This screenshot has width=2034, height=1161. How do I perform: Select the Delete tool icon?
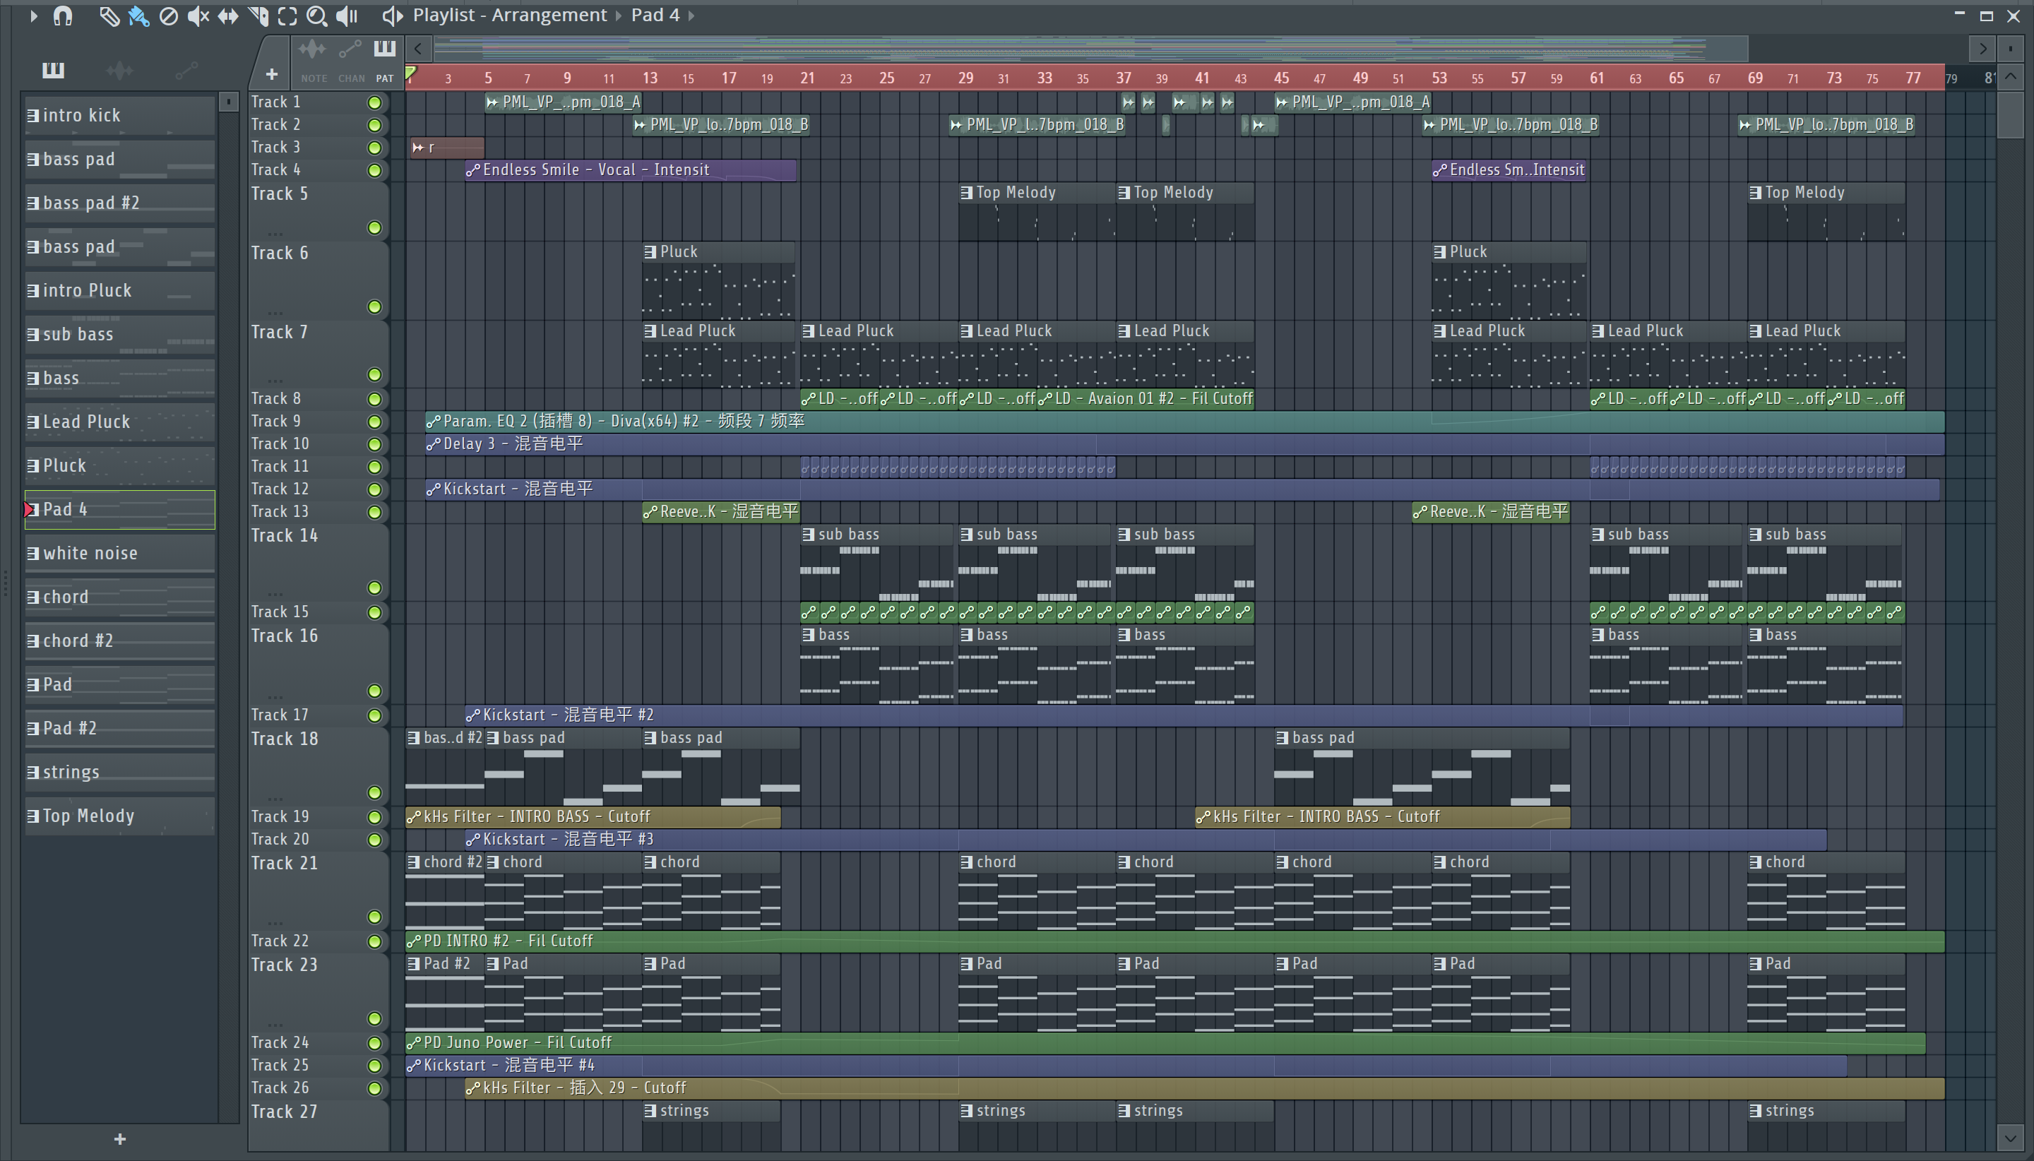[x=168, y=16]
